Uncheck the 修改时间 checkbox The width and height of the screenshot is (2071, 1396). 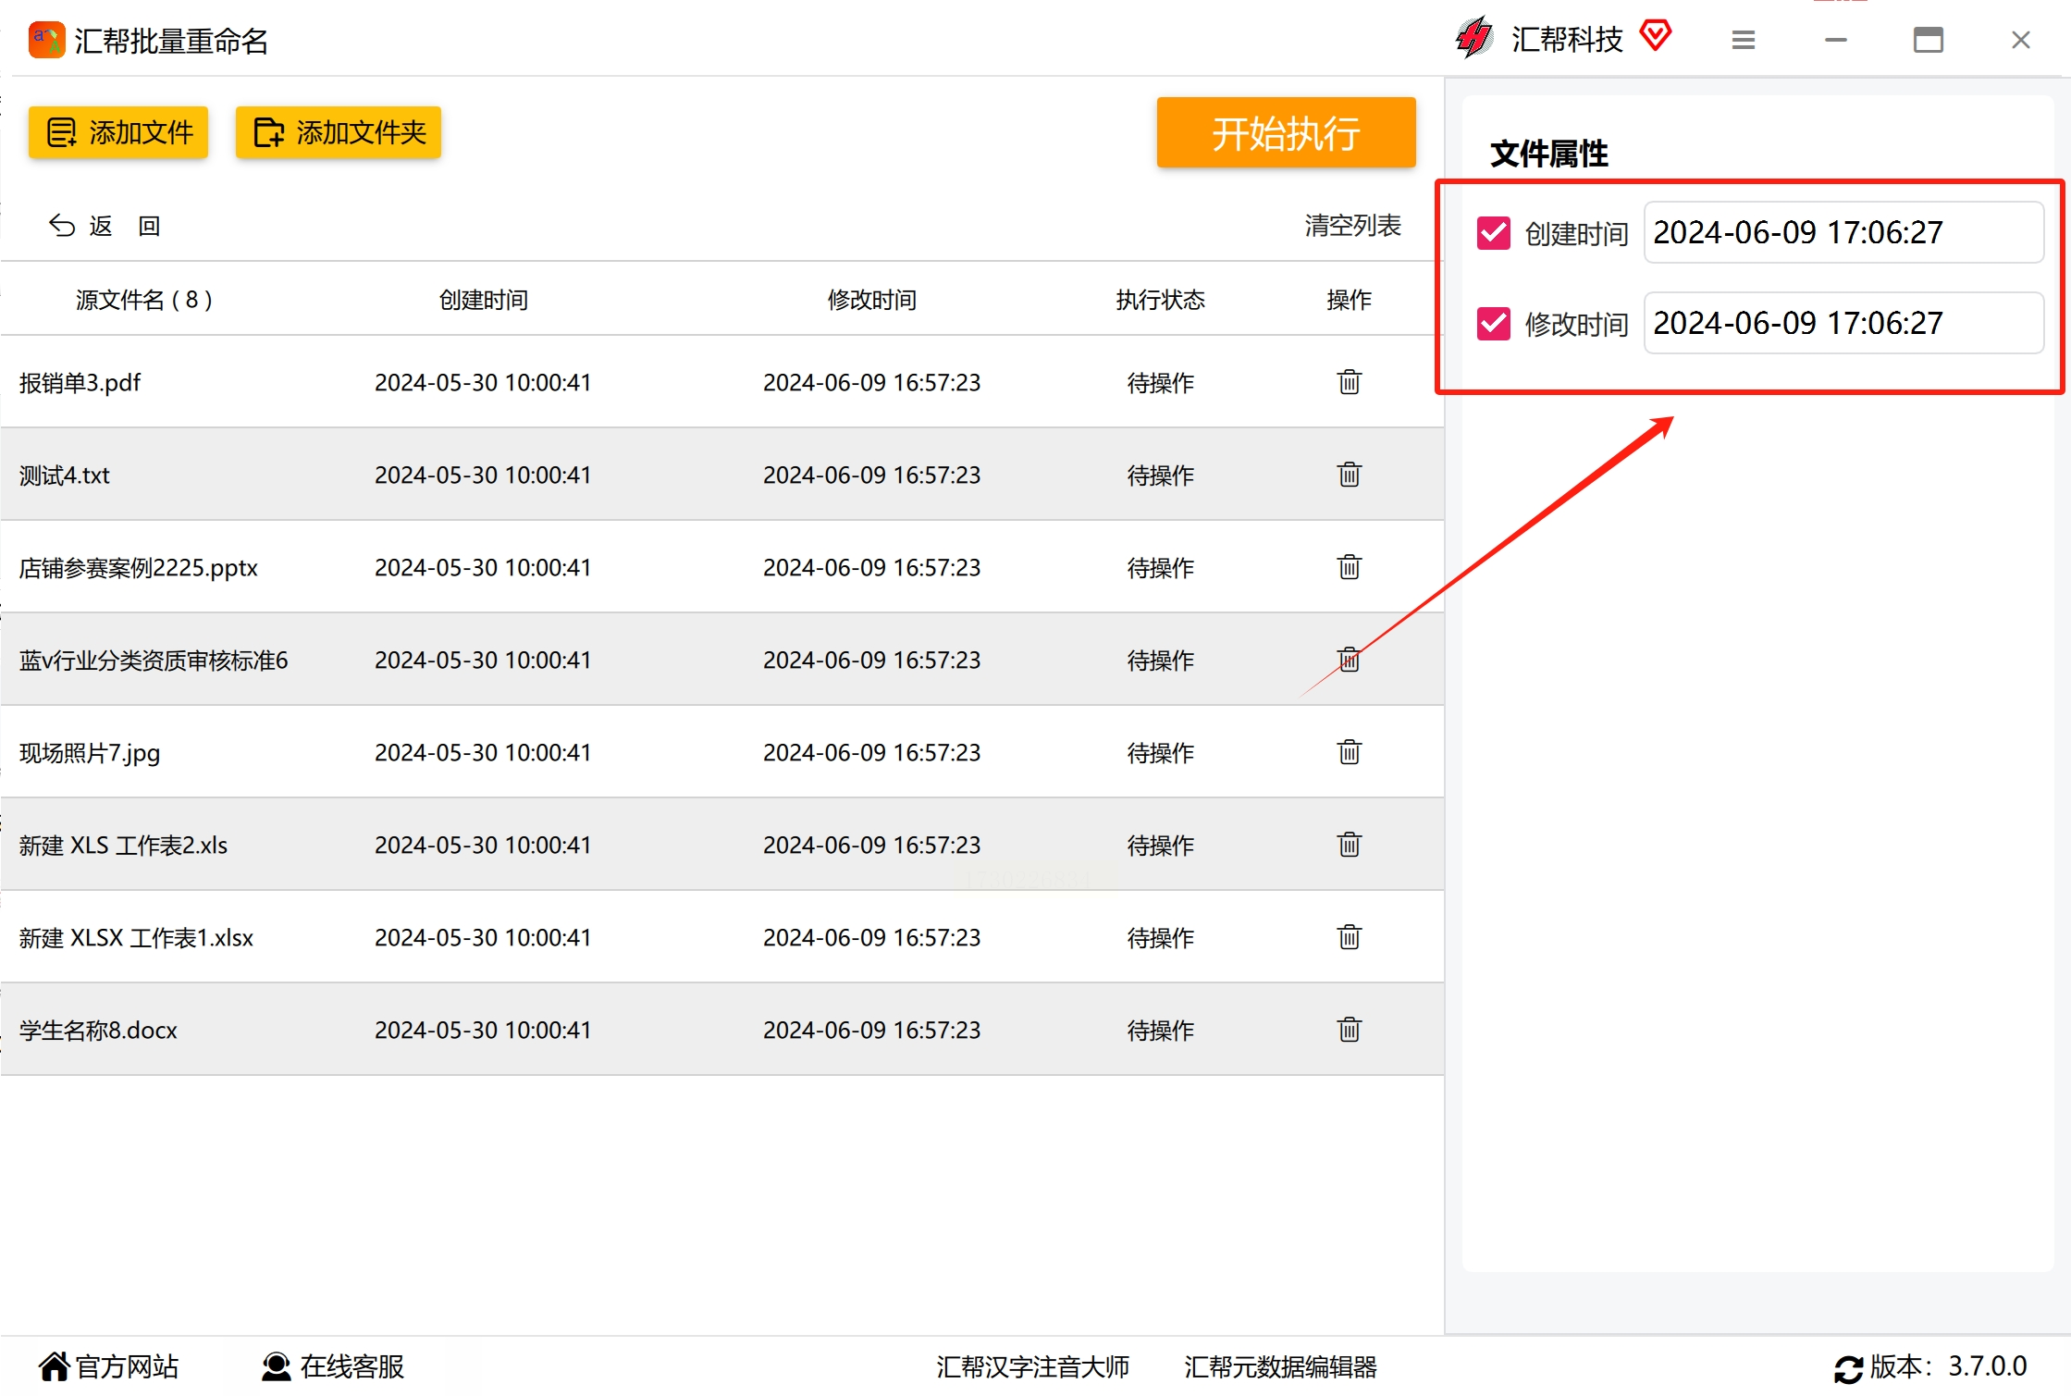pyautogui.click(x=1493, y=324)
